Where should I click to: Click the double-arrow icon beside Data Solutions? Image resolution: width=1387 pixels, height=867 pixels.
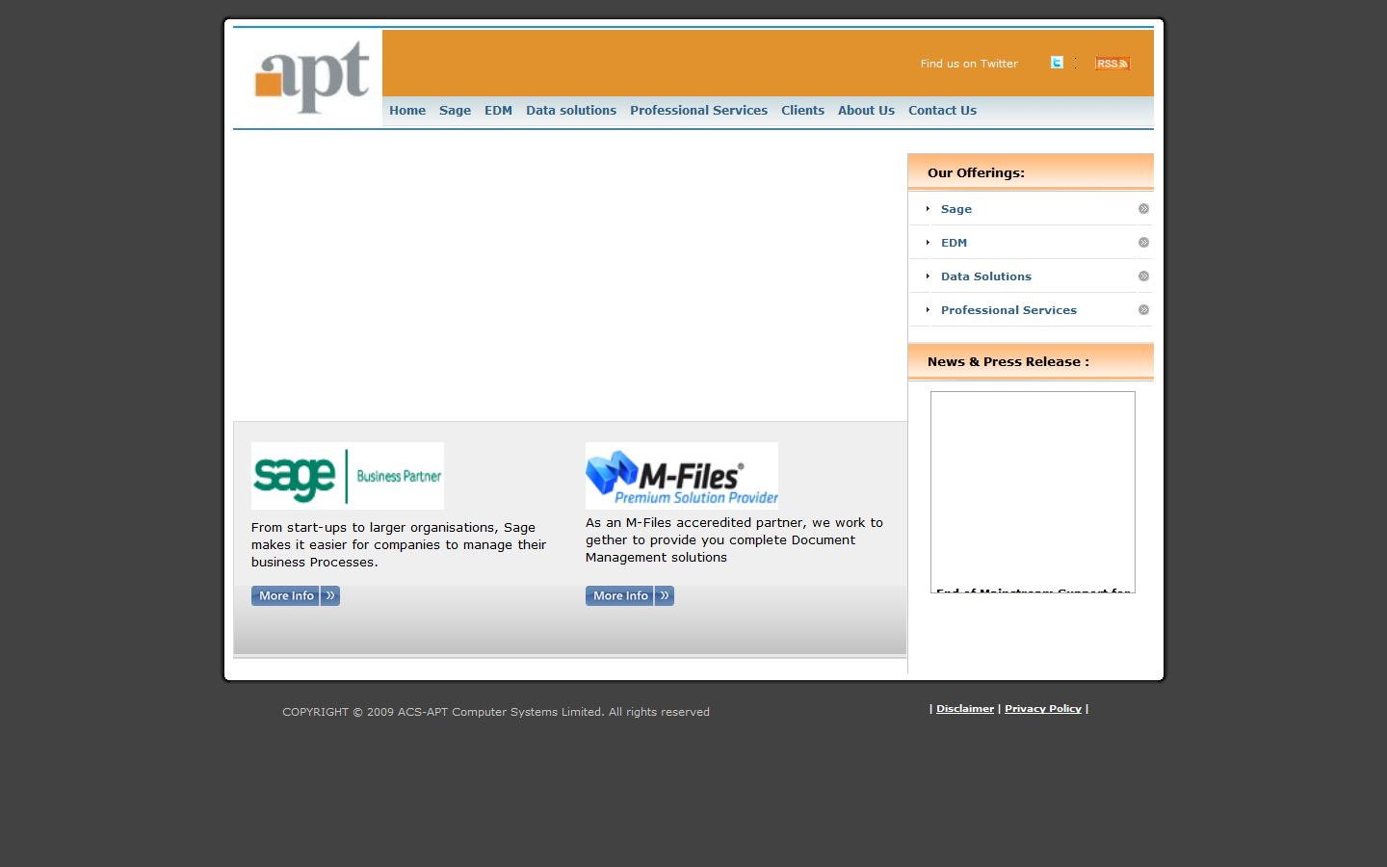(x=1143, y=276)
